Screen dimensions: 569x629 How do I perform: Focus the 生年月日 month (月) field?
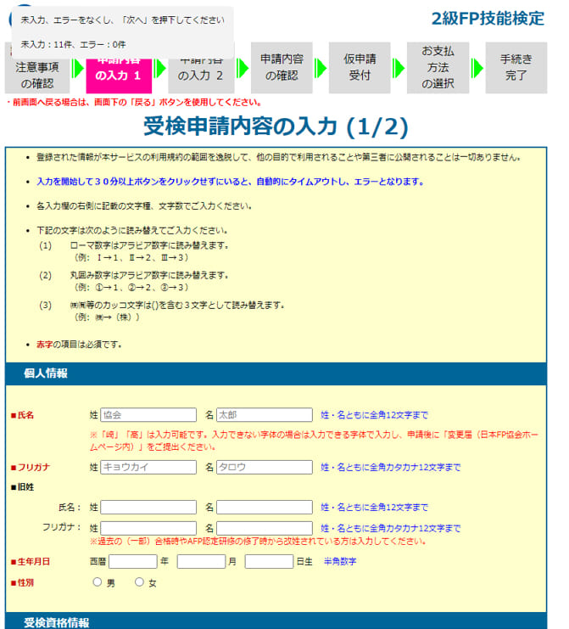pos(201,561)
